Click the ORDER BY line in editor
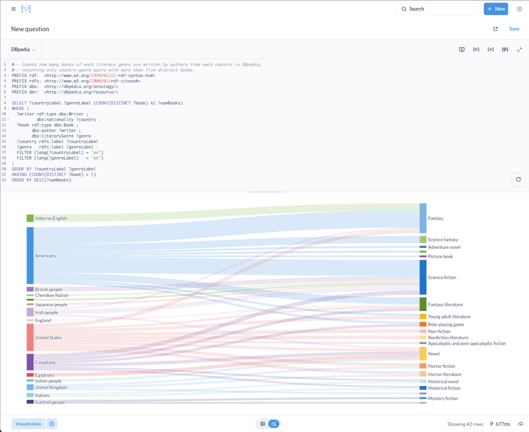 41,180
